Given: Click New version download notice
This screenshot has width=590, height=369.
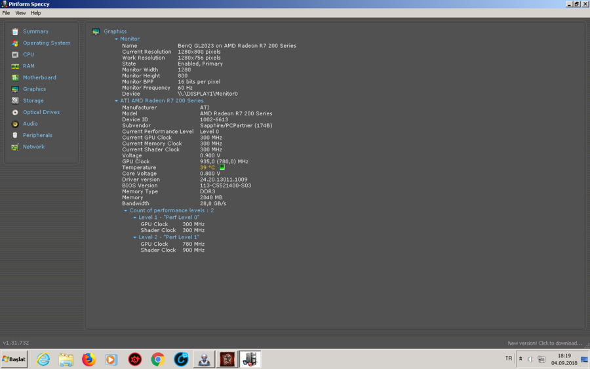Looking at the screenshot, I should (x=545, y=343).
